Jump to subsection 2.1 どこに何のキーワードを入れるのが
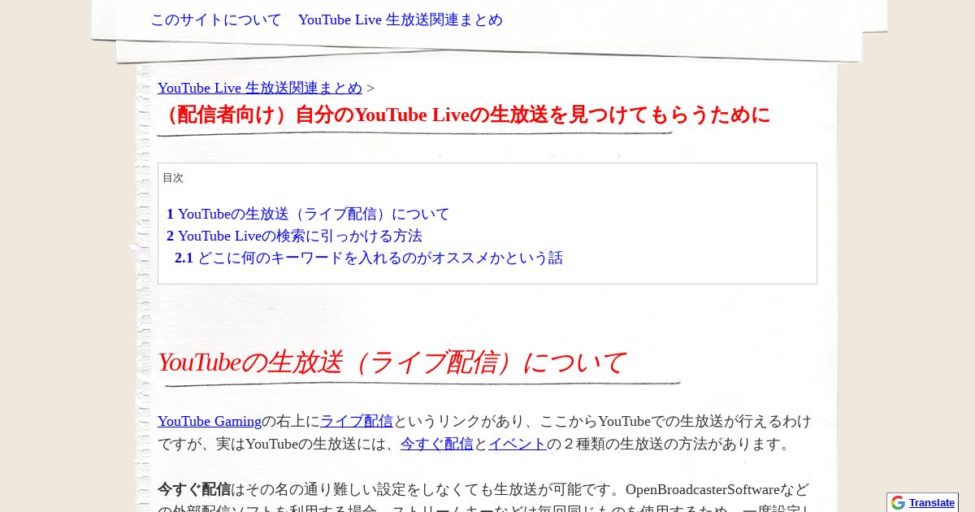 369,258
